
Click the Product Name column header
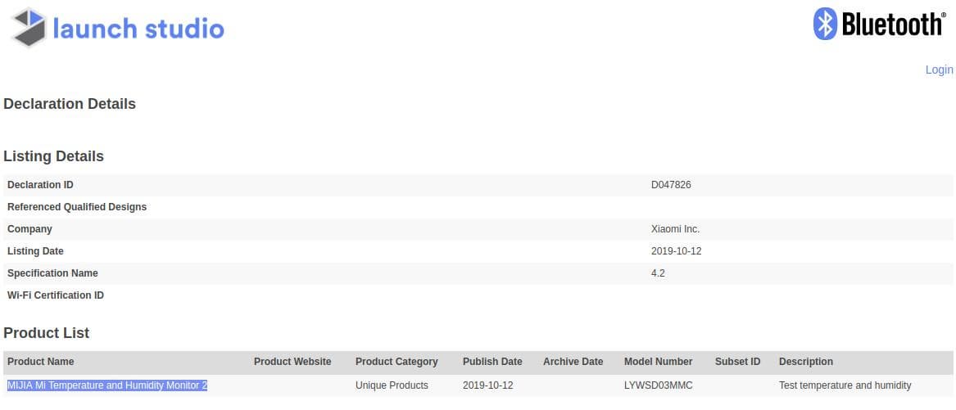[x=40, y=362]
